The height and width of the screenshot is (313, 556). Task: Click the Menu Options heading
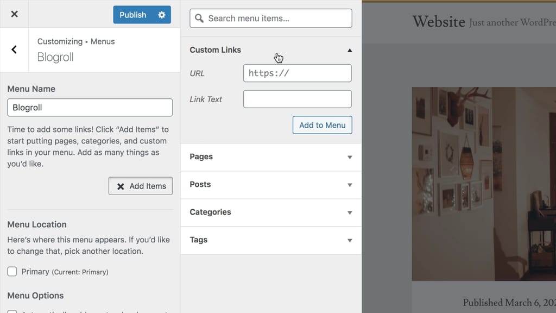coord(35,296)
